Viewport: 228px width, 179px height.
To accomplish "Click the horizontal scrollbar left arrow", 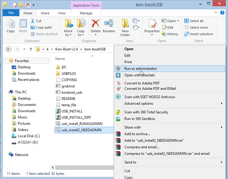I will point(53,167).
